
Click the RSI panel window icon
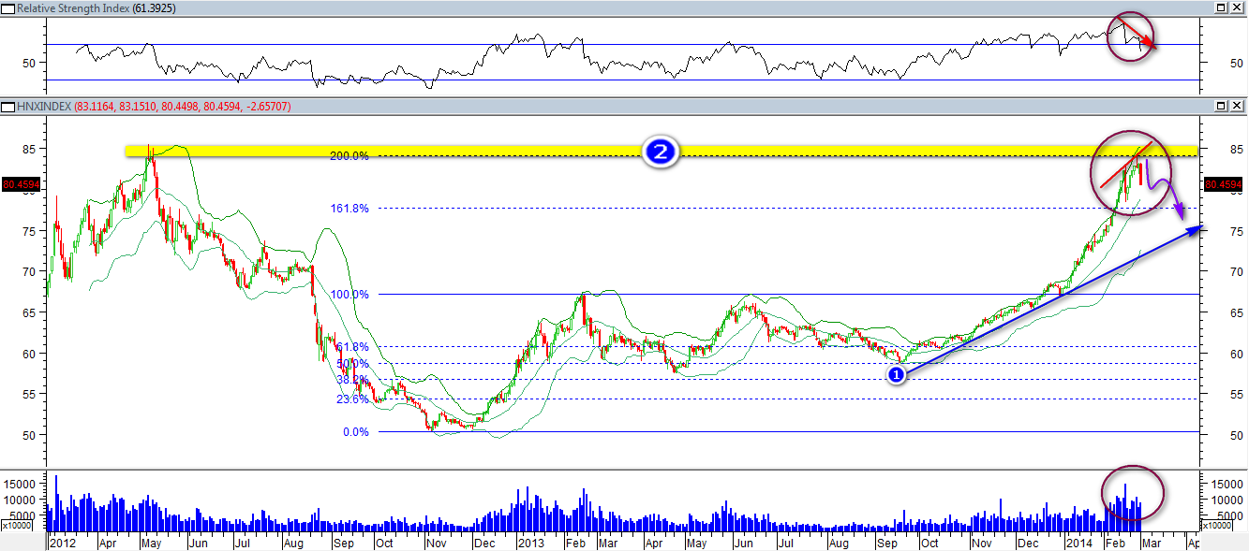(x=7, y=7)
